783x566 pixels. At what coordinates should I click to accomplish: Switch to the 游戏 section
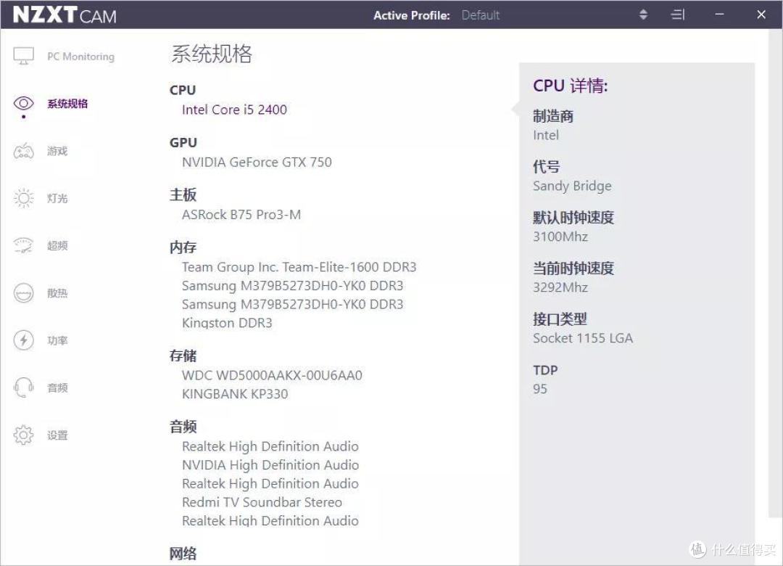pyautogui.click(x=57, y=151)
